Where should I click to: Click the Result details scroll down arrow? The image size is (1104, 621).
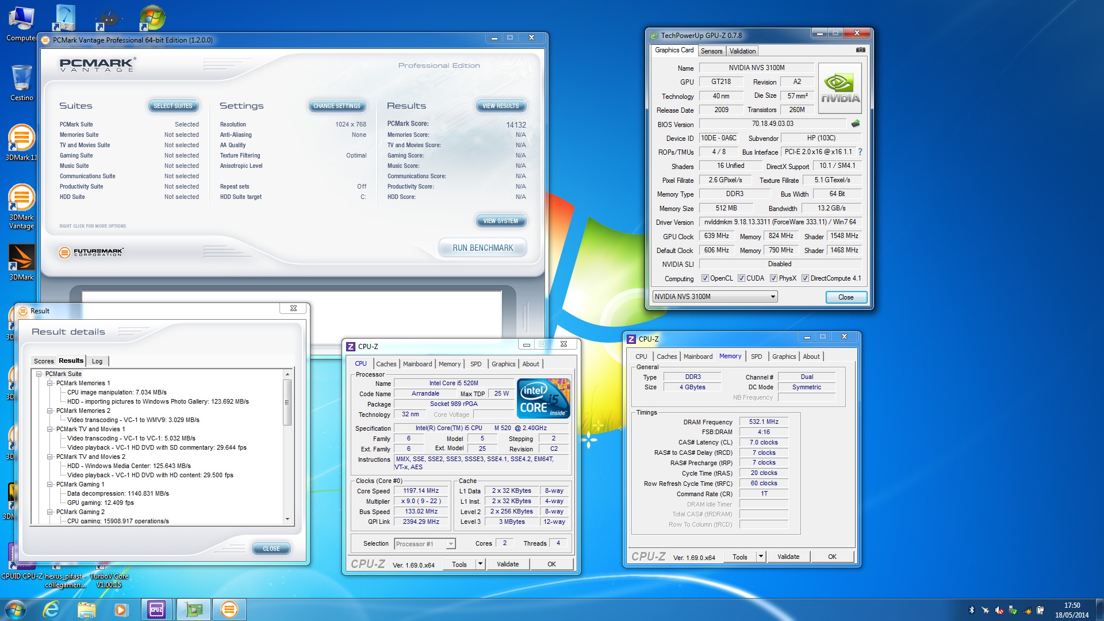coord(287,519)
